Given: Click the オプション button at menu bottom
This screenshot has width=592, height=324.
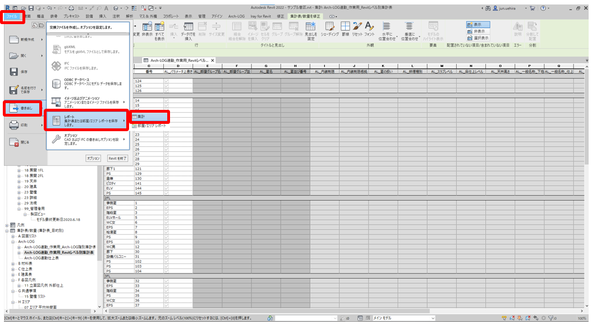Looking at the screenshot, I should coord(93,159).
